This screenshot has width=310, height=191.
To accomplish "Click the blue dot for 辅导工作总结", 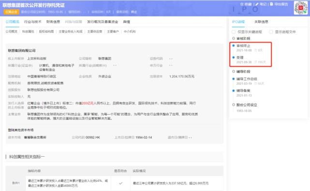I will click(x=234, y=79).
